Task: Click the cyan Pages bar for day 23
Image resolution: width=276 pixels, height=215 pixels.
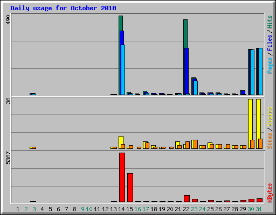Action: 196,88
